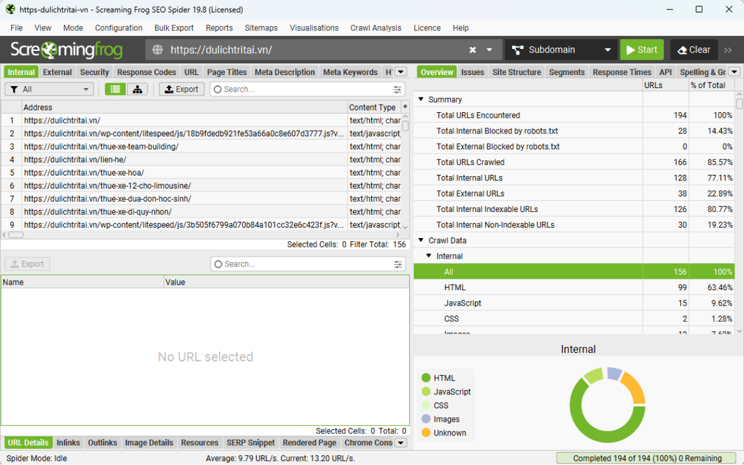Click the Clear button

pyautogui.click(x=693, y=50)
